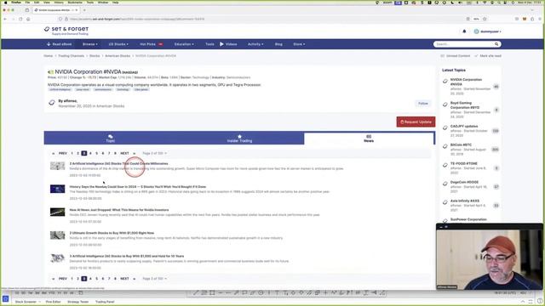Image resolution: width=545 pixels, height=306 pixels.
Task: Go to Stocks breadcrumb
Action: (95, 56)
